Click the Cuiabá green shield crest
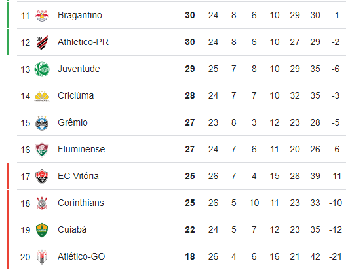Image resolution: width=346 pixels, height=270 pixels. [42, 230]
